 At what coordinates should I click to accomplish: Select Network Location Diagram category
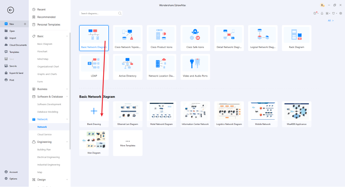[161, 67]
